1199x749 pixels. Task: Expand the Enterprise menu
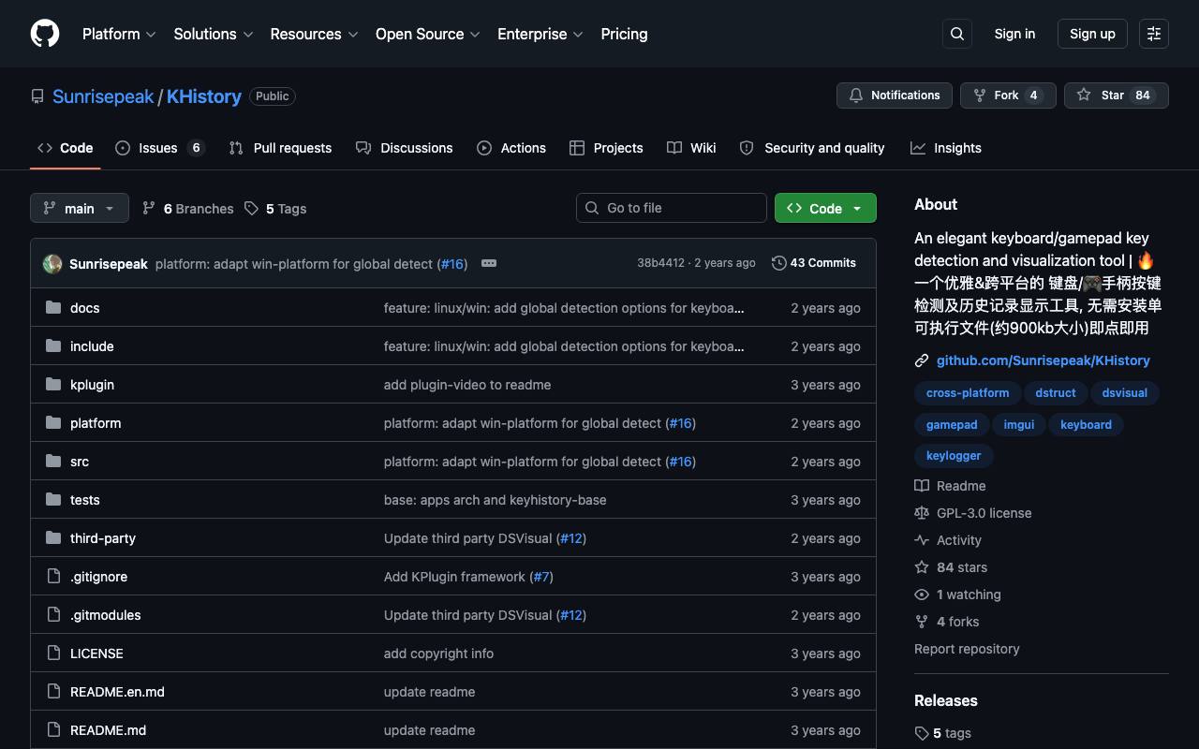(540, 34)
